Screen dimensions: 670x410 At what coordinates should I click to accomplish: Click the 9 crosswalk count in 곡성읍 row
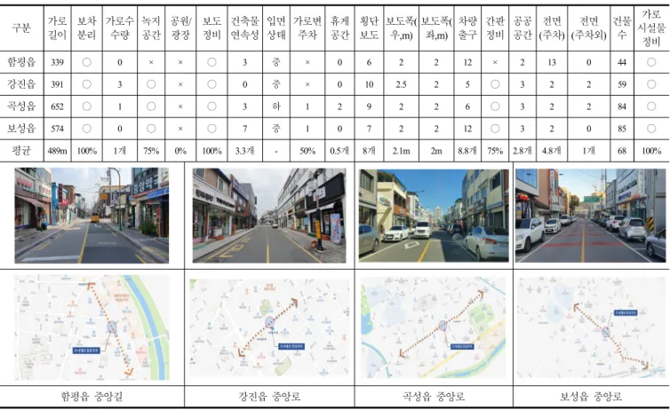tap(369, 106)
